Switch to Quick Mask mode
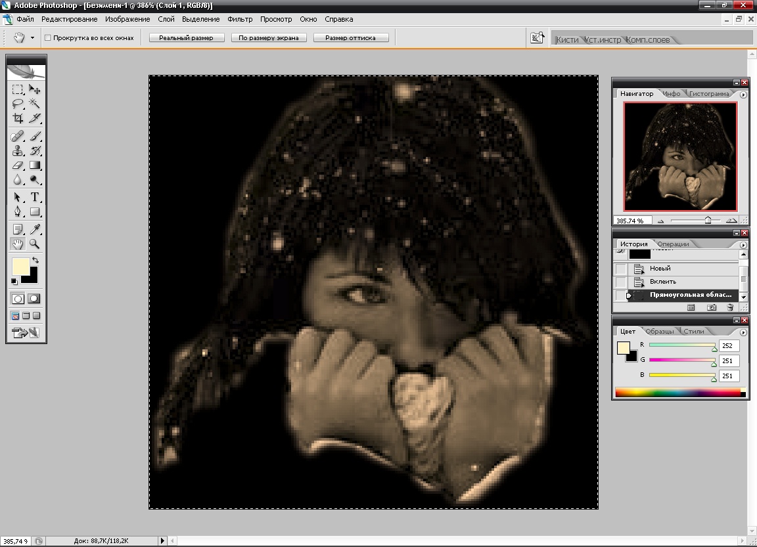 click(x=34, y=299)
